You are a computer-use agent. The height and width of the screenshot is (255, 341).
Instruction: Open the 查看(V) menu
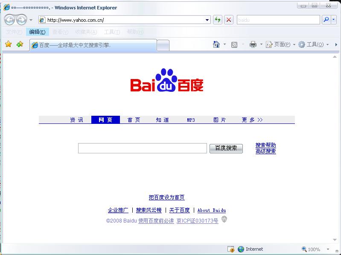click(61, 32)
